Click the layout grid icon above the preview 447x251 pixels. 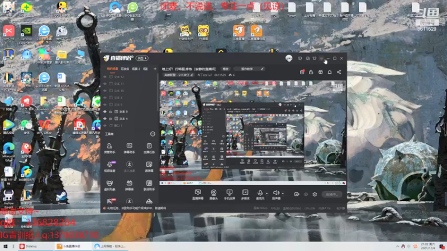click(320, 72)
